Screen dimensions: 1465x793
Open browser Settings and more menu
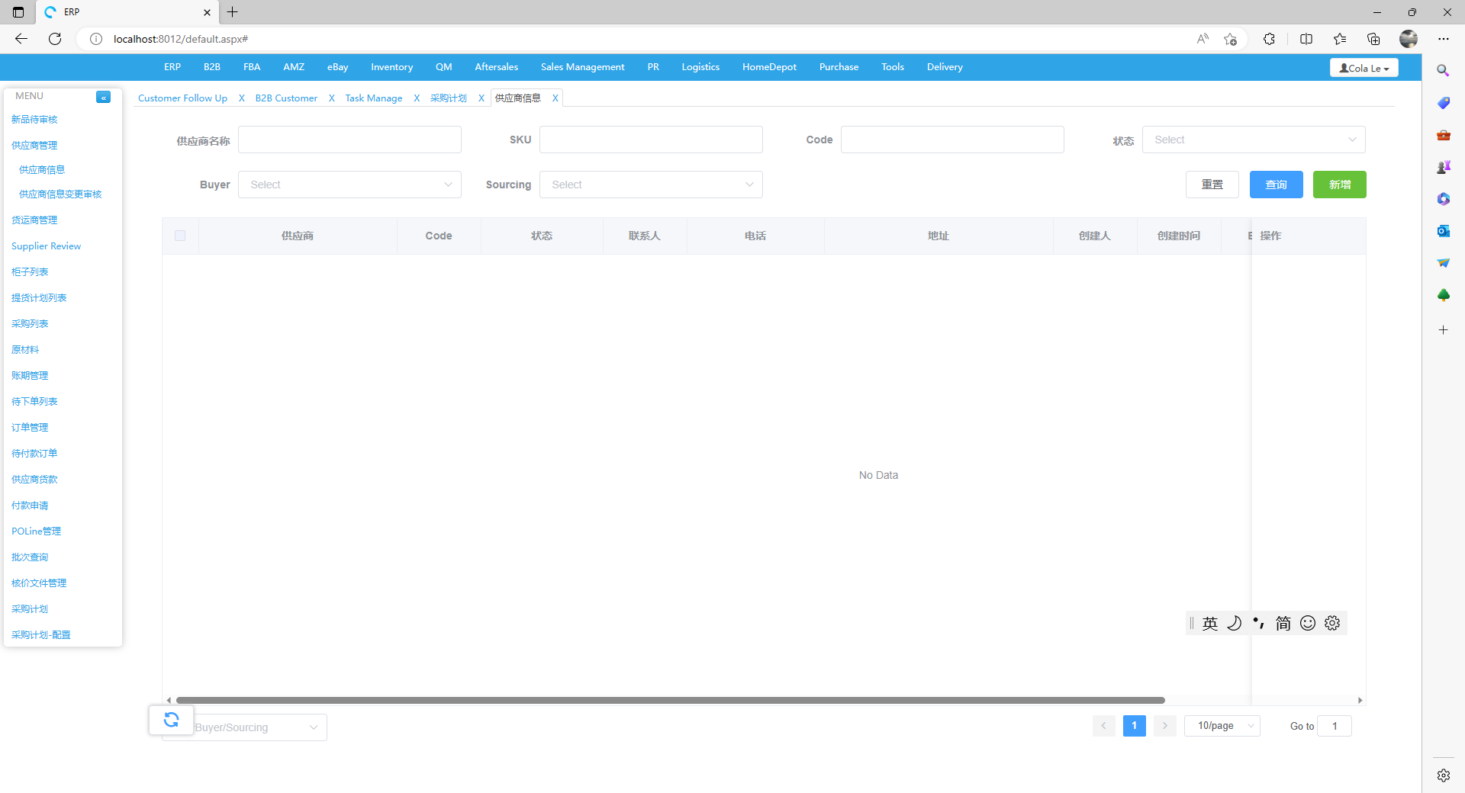[x=1444, y=39]
